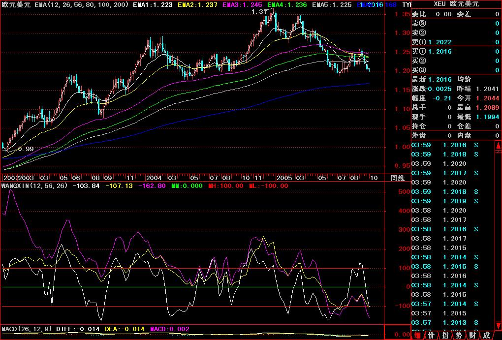Click the 外盘 field
502x340 pixels.
pyautogui.click(x=432, y=135)
